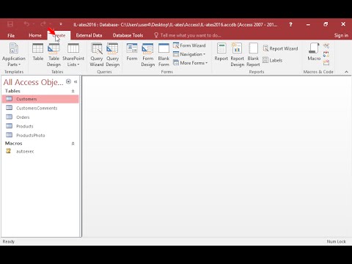Click the Tables group heading

pyautogui.click(x=12, y=91)
